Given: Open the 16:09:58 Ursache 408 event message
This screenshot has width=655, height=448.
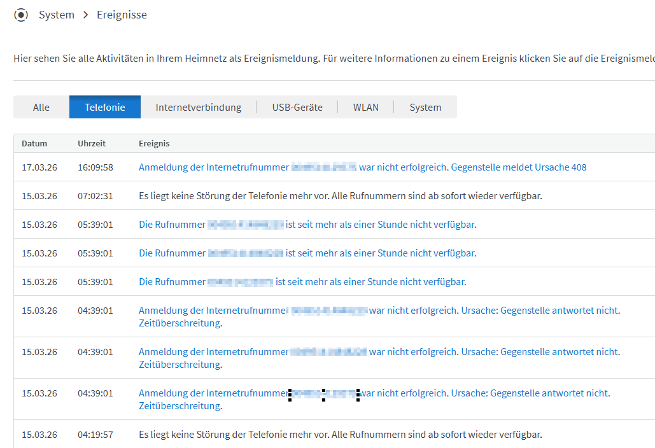Looking at the screenshot, I should click(x=363, y=167).
